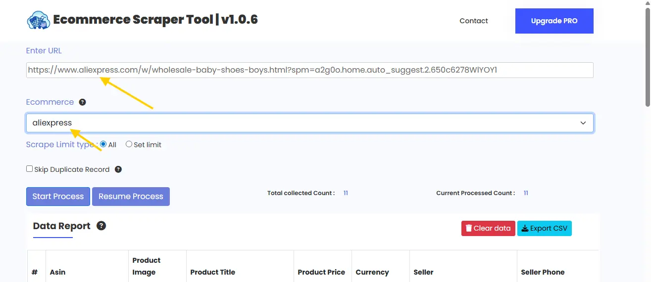Click the Data Report heading

pos(61,226)
